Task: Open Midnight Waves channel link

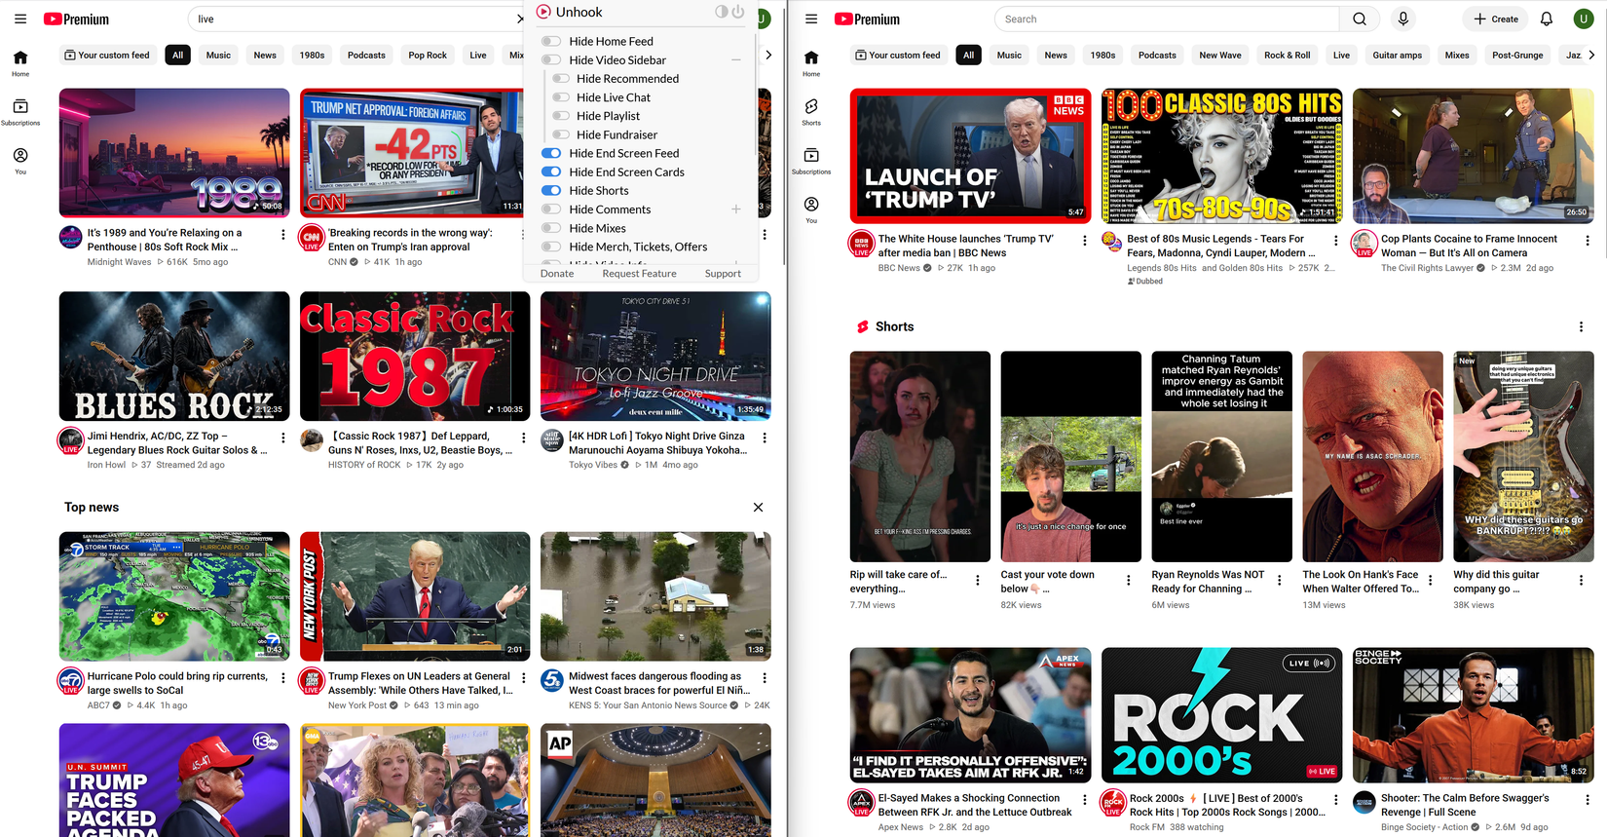Action: coord(119,261)
